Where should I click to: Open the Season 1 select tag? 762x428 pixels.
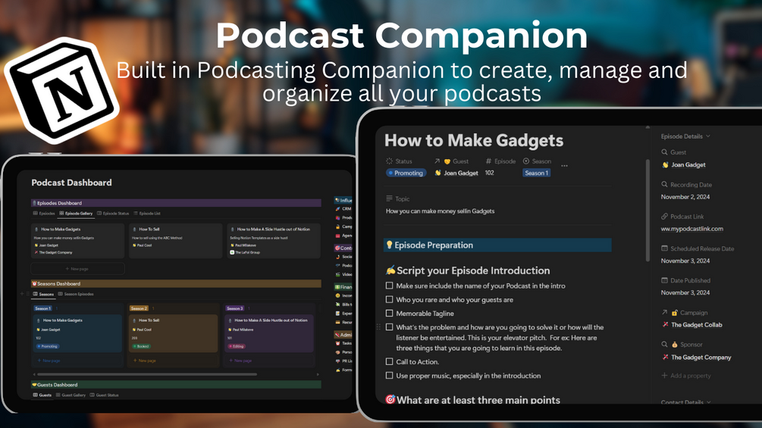click(x=537, y=173)
